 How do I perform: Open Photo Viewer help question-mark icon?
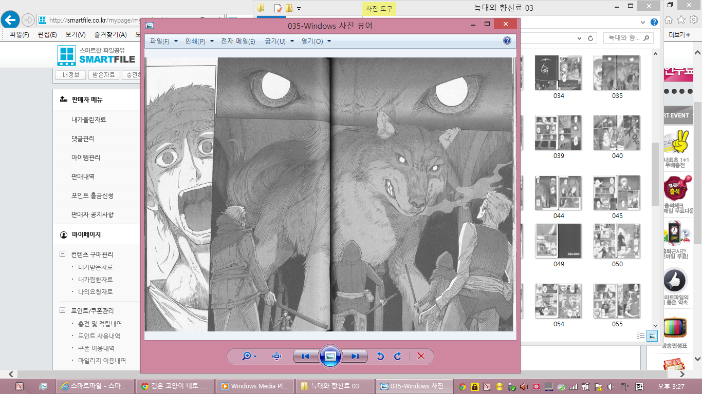pos(507,41)
